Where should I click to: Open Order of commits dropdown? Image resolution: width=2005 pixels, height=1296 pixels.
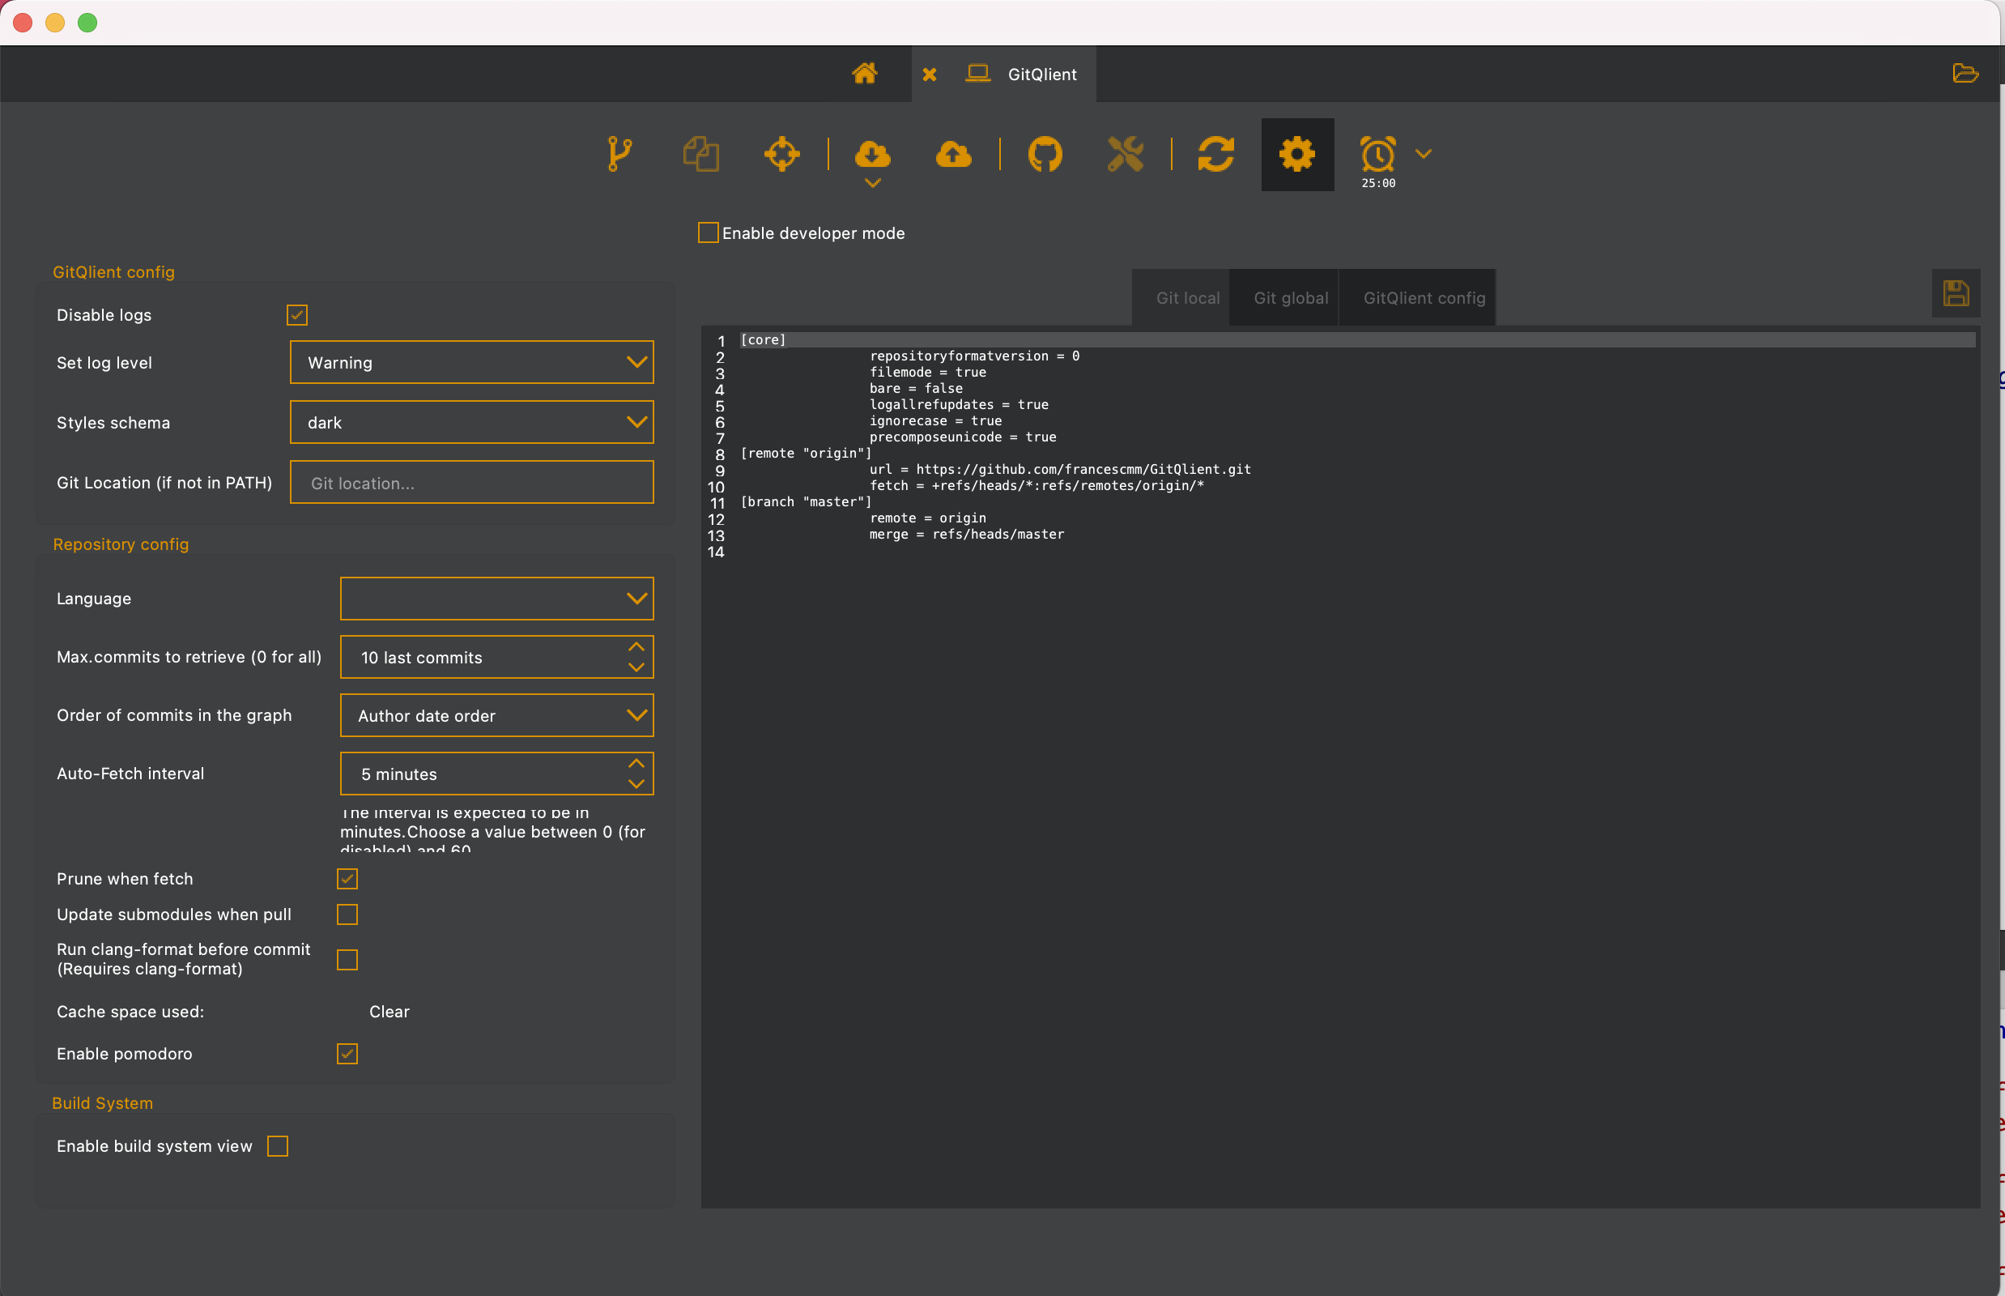[496, 715]
